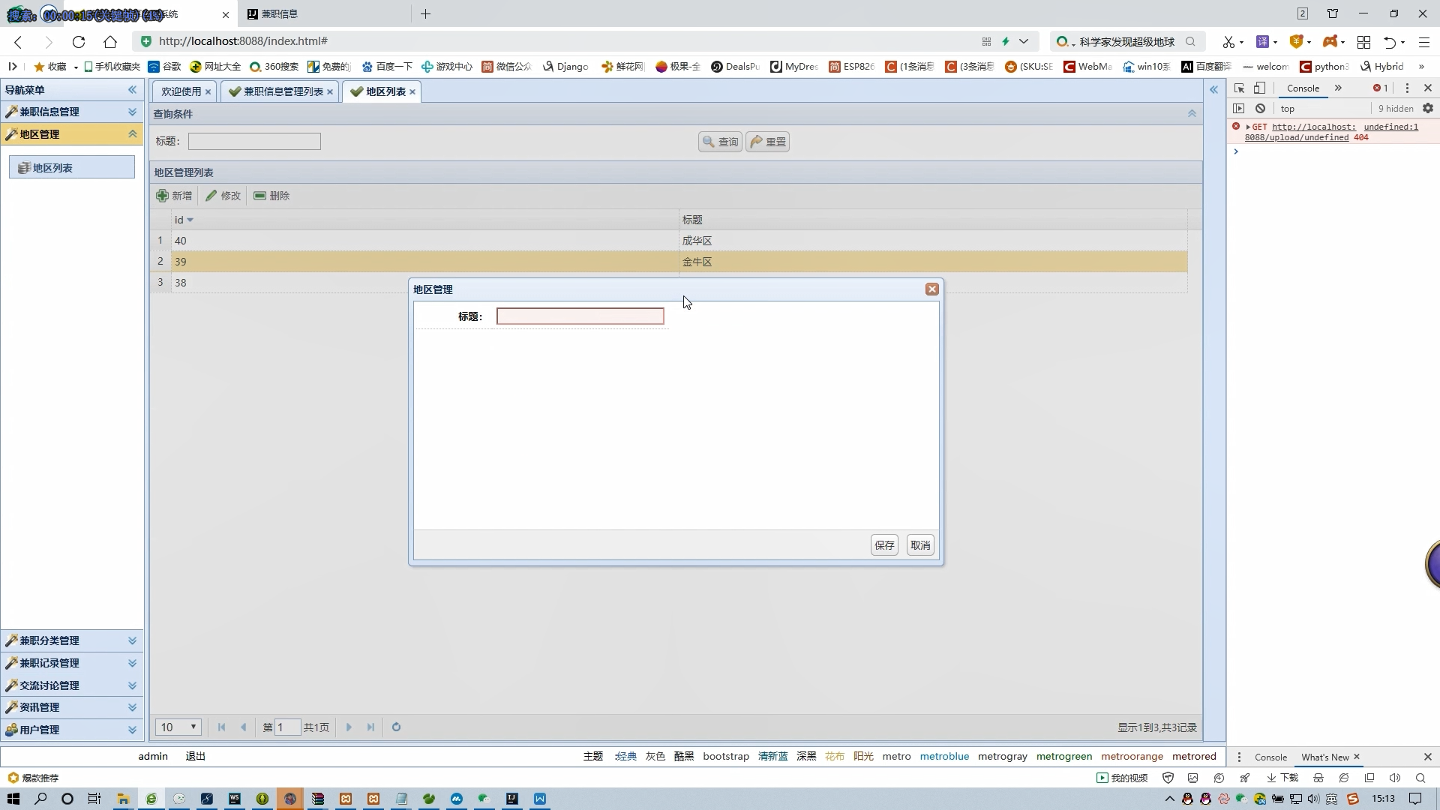
Task: Toggle DevTools device toolbar icon
Action: tap(1260, 88)
